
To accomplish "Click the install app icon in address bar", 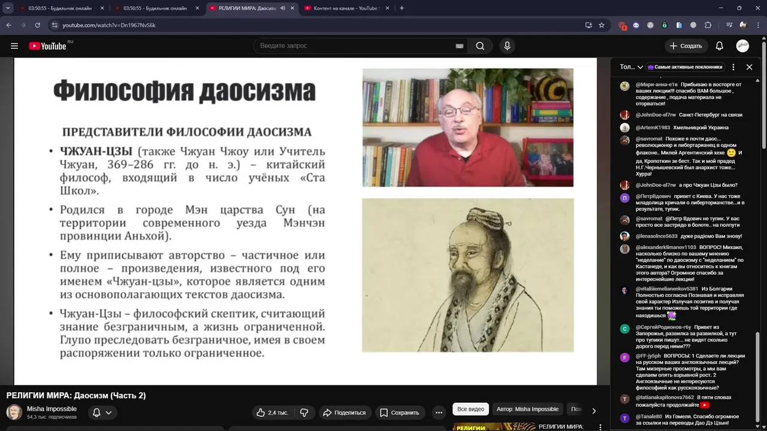I will coord(588,25).
